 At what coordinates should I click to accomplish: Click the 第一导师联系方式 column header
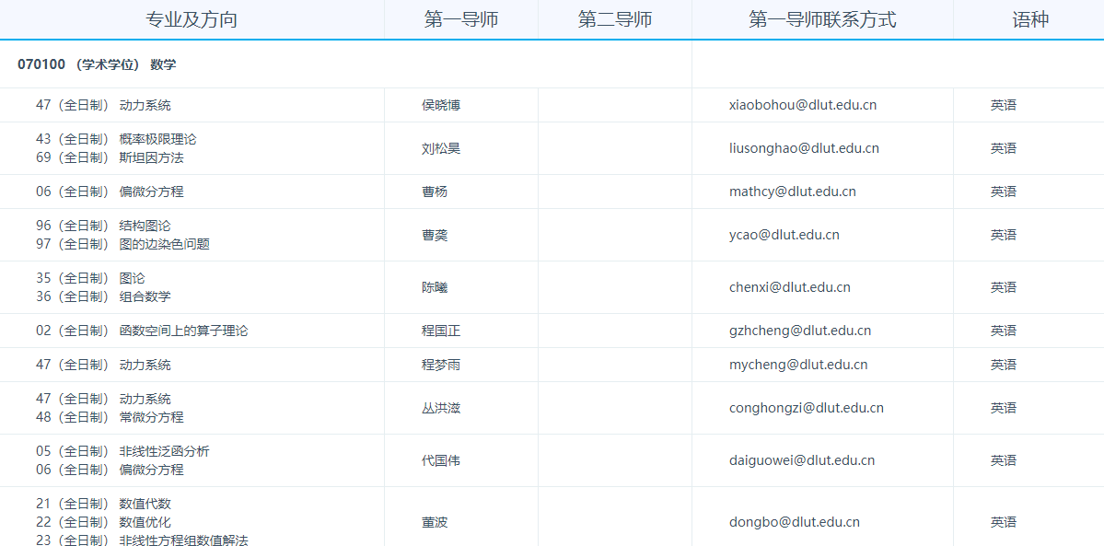822,19
